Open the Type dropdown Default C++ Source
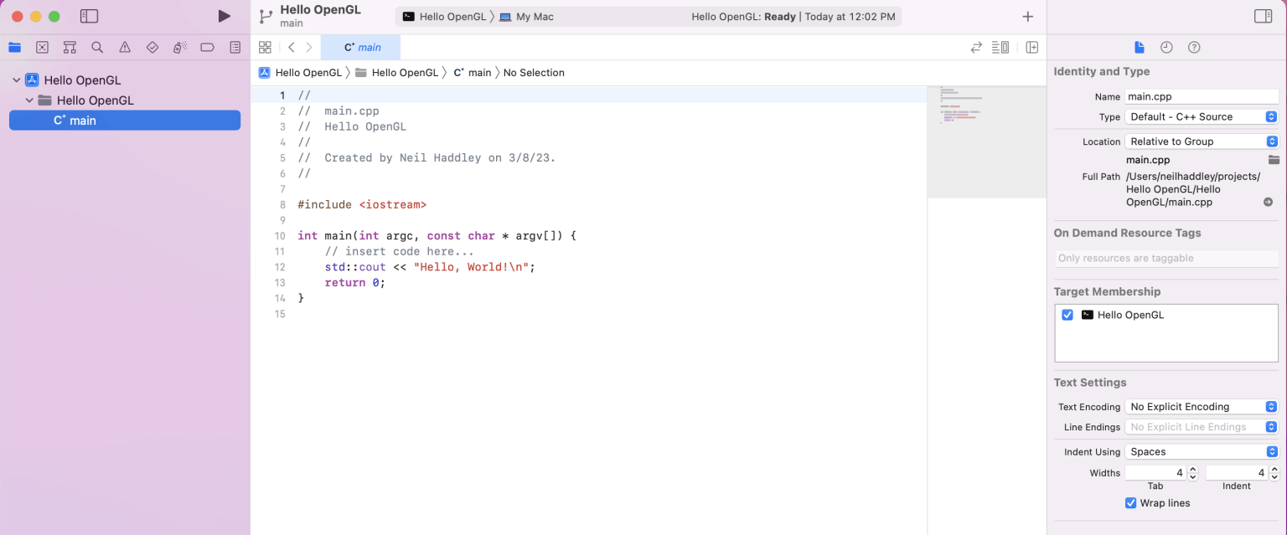This screenshot has width=1287, height=535. [1202, 116]
